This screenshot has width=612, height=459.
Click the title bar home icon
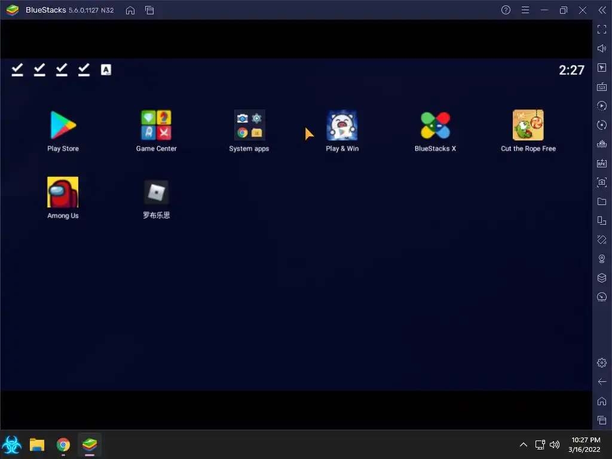(130, 10)
